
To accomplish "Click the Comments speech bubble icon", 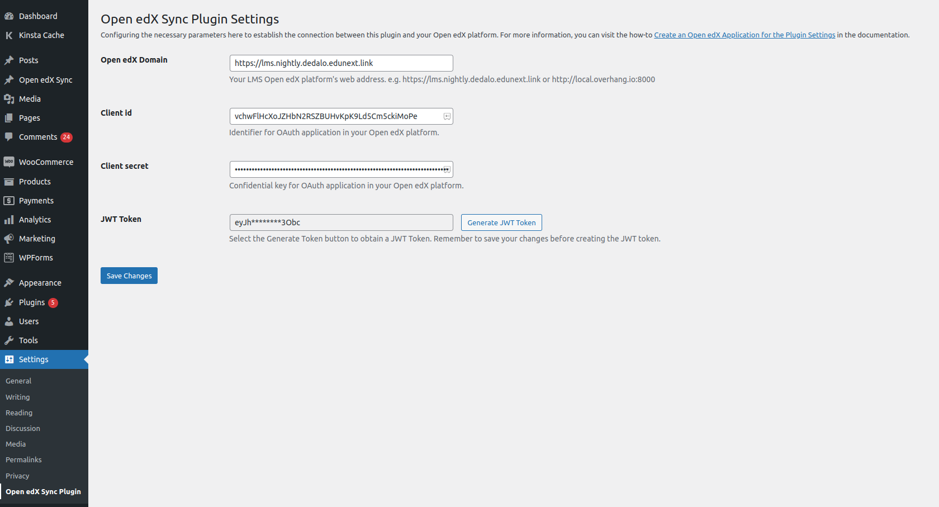I will point(9,137).
